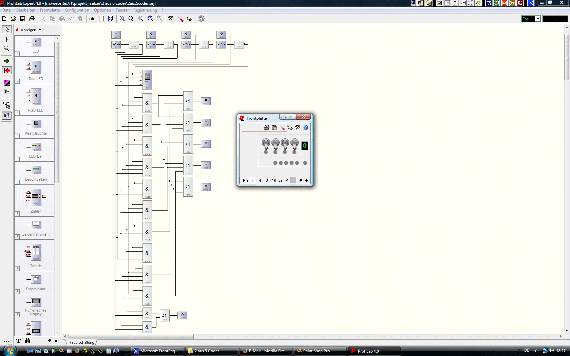Click the component palette vertical scrollbar

[x=57, y=112]
